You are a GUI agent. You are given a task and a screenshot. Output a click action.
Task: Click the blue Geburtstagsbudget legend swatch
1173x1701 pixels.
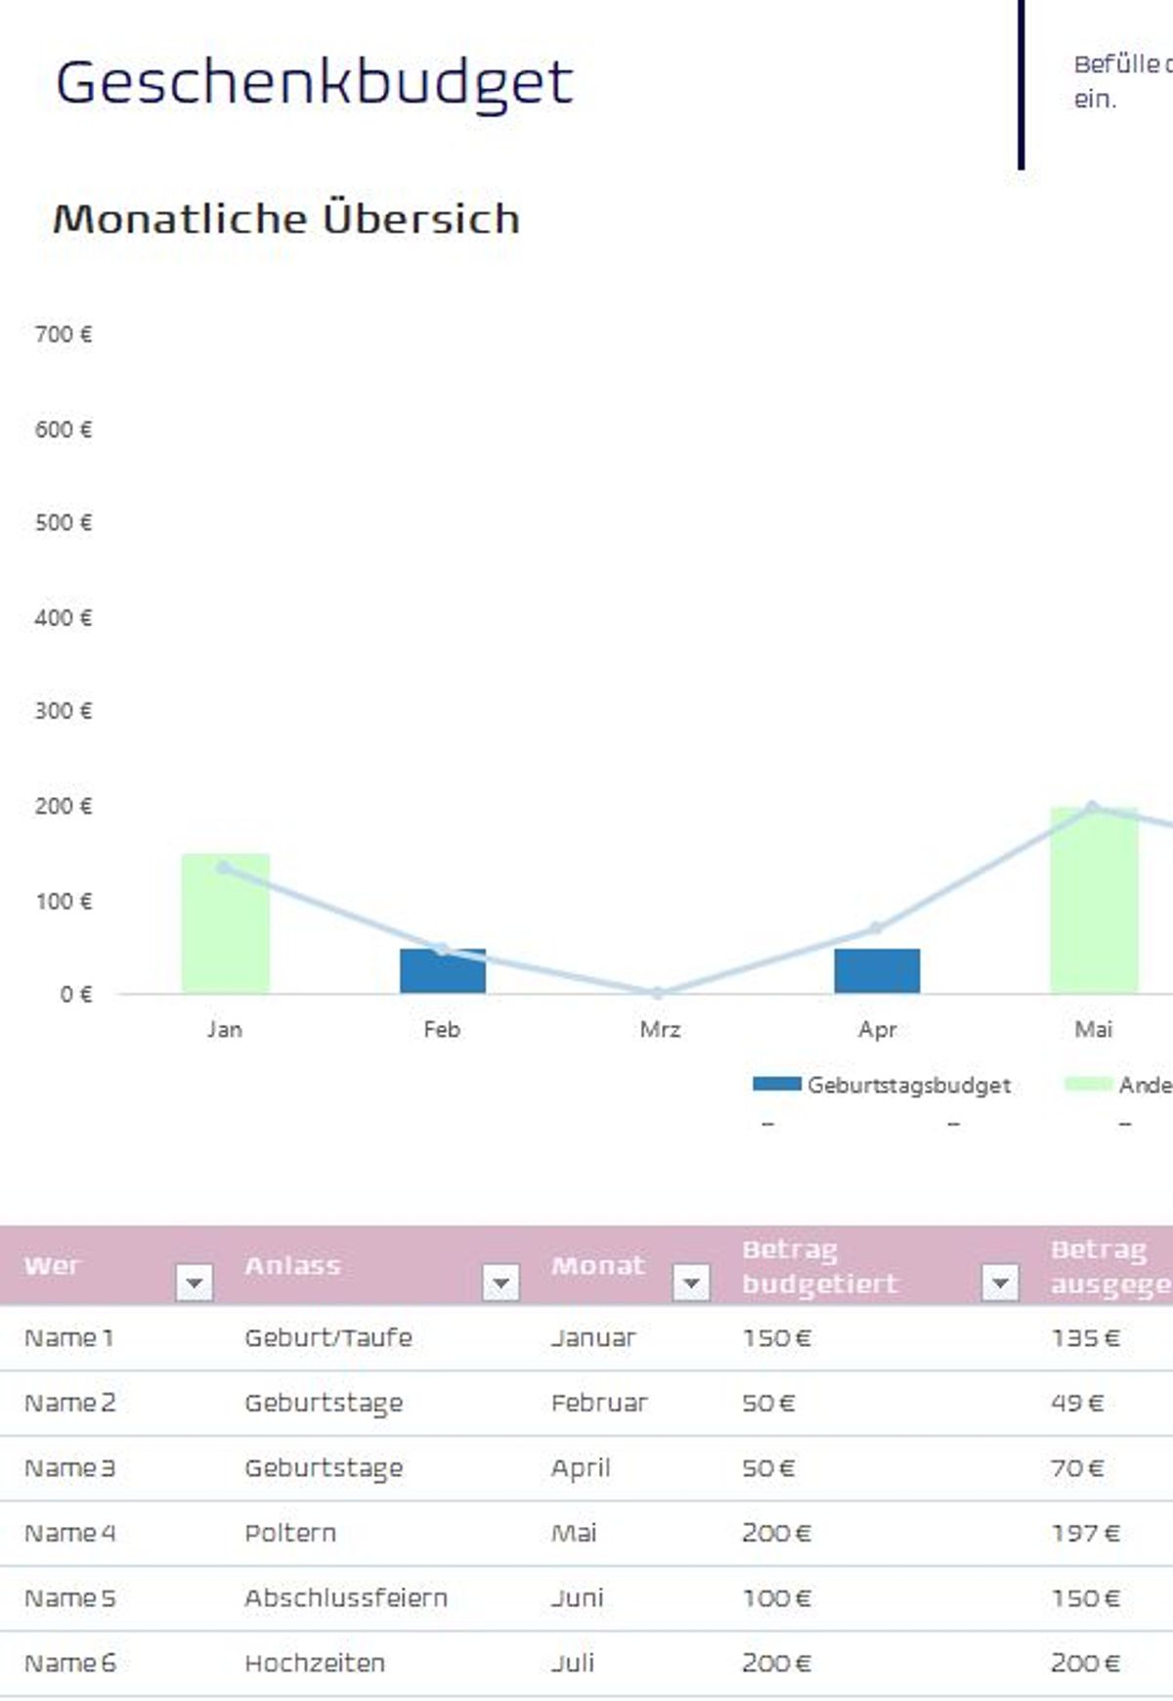pos(776,1084)
